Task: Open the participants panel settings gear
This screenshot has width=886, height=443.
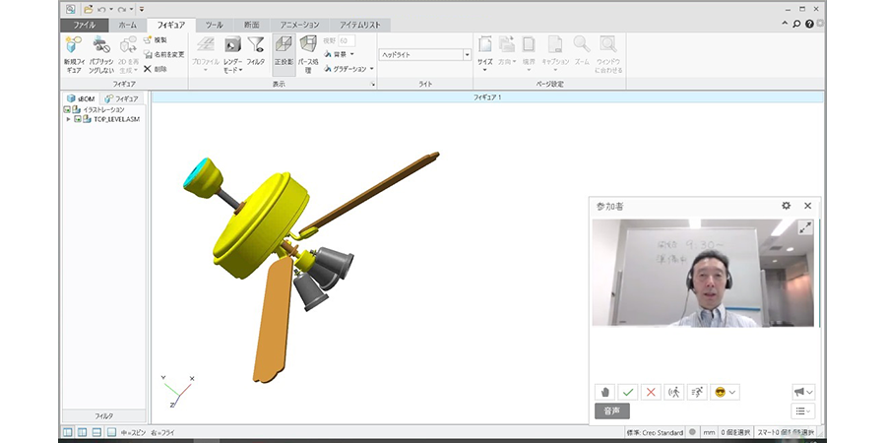Action: [x=786, y=206]
